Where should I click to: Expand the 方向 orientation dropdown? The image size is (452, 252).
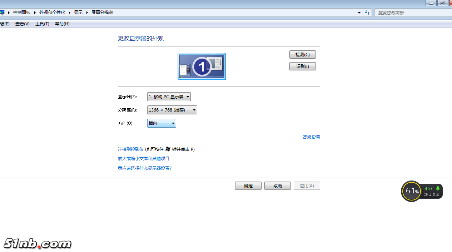pyautogui.click(x=162, y=123)
